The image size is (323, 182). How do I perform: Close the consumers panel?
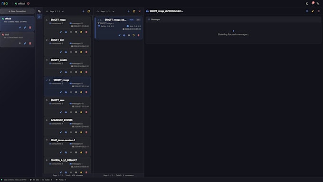coord(140,11)
